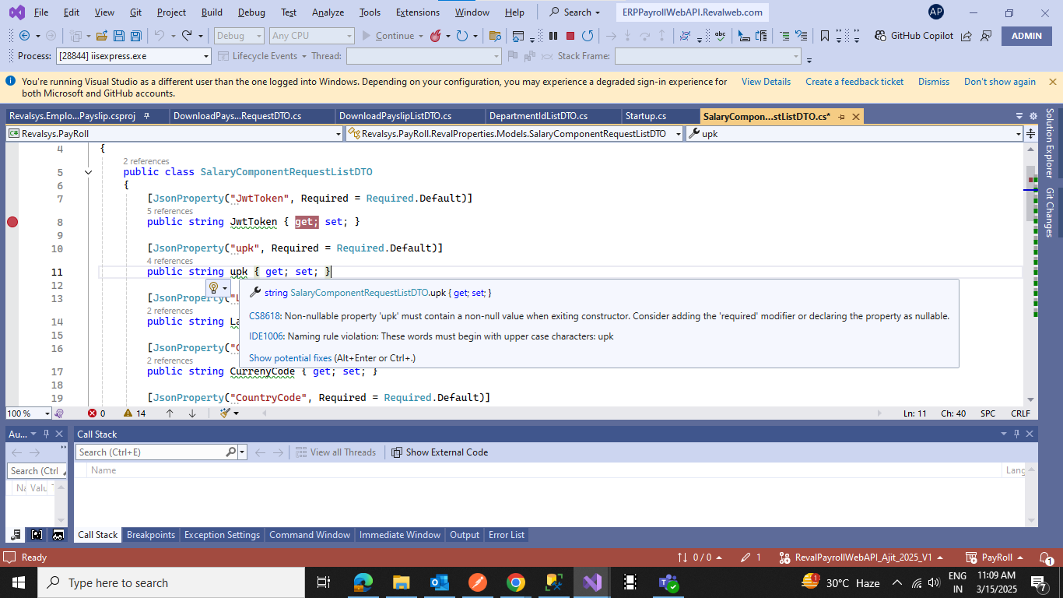The height and width of the screenshot is (598, 1063).
Task: Toggle the breakpoint on line 8
Action: (x=12, y=222)
